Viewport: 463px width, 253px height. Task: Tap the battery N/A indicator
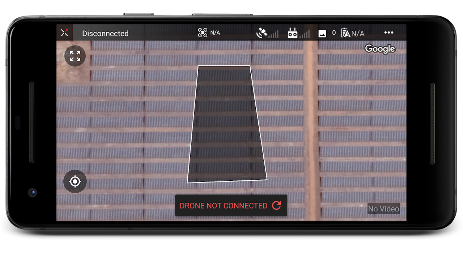click(353, 33)
